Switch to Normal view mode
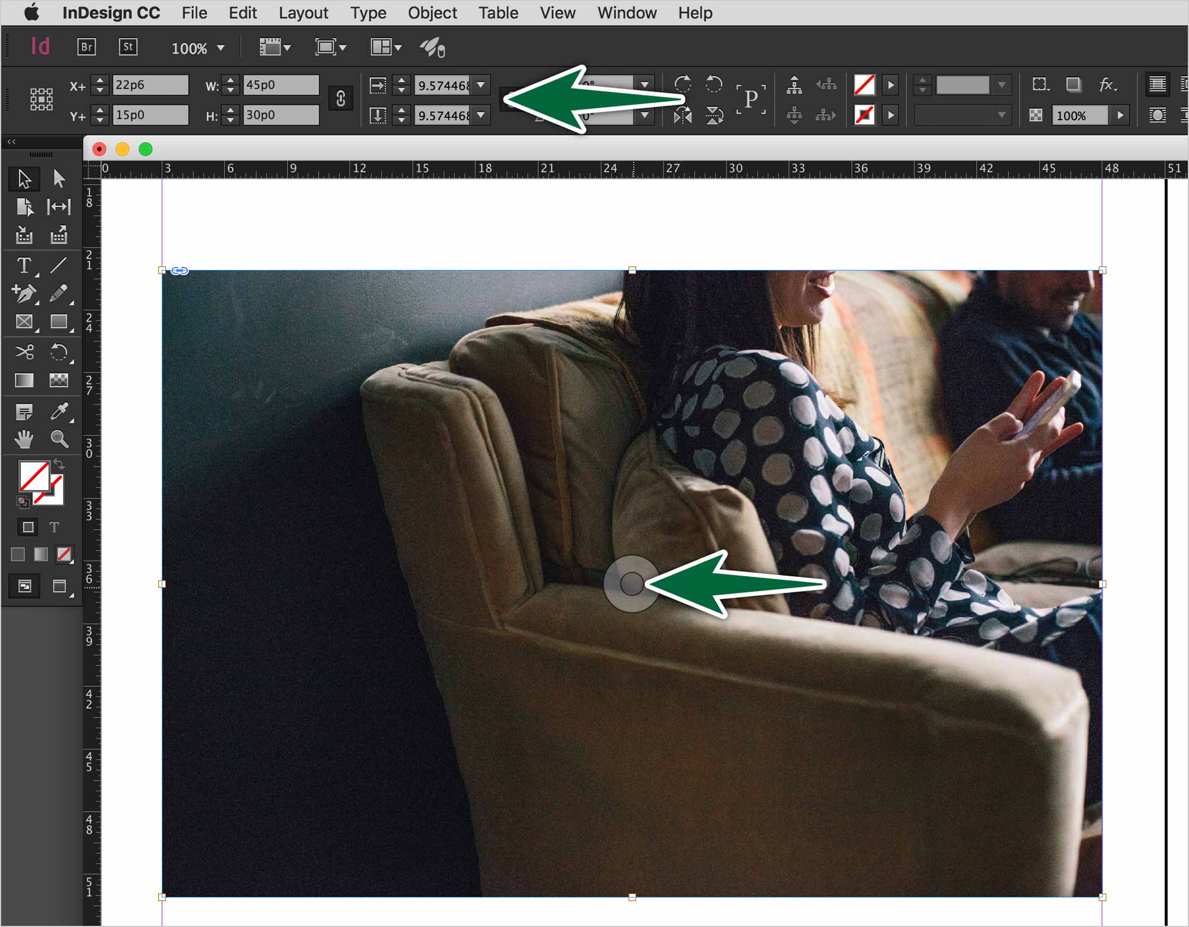1189x927 pixels. coord(24,586)
